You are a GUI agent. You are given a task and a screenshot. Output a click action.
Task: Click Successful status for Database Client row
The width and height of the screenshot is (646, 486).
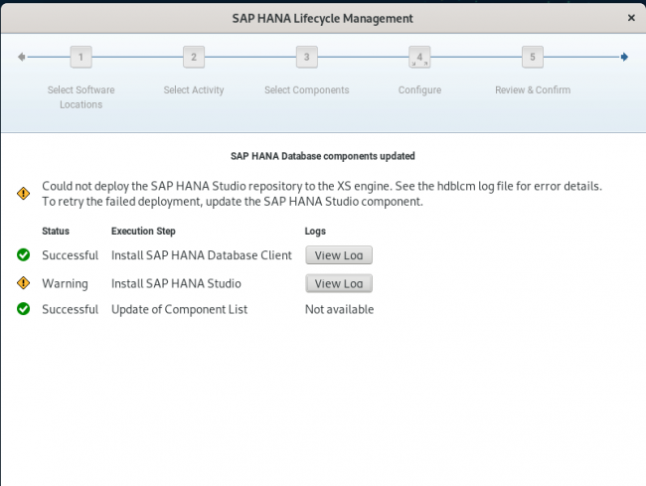[x=70, y=255]
